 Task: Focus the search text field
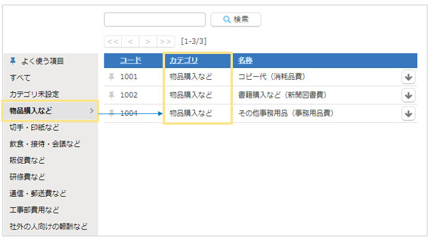click(x=155, y=19)
